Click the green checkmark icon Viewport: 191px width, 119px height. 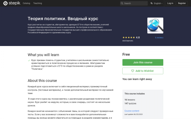tap(29, 60)
